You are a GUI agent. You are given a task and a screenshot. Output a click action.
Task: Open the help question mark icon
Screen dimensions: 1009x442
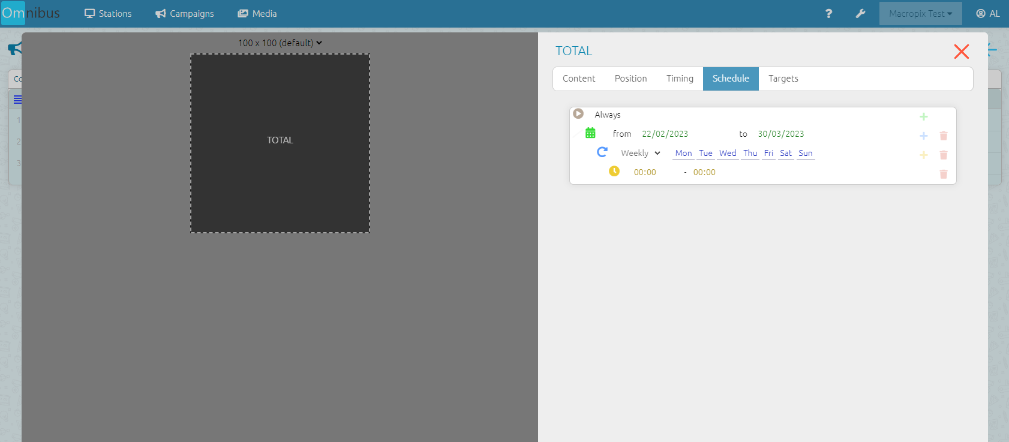click(x=828, y=13)
